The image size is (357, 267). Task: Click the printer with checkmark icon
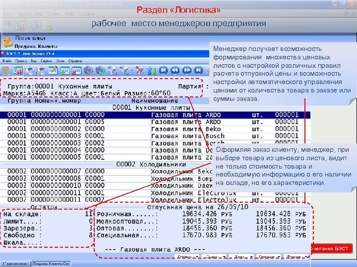point(41,71)
